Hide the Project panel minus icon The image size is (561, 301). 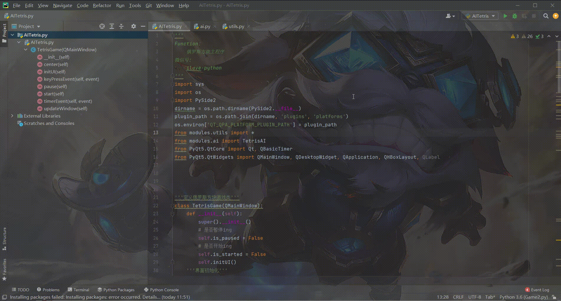(x=143, y=27)
